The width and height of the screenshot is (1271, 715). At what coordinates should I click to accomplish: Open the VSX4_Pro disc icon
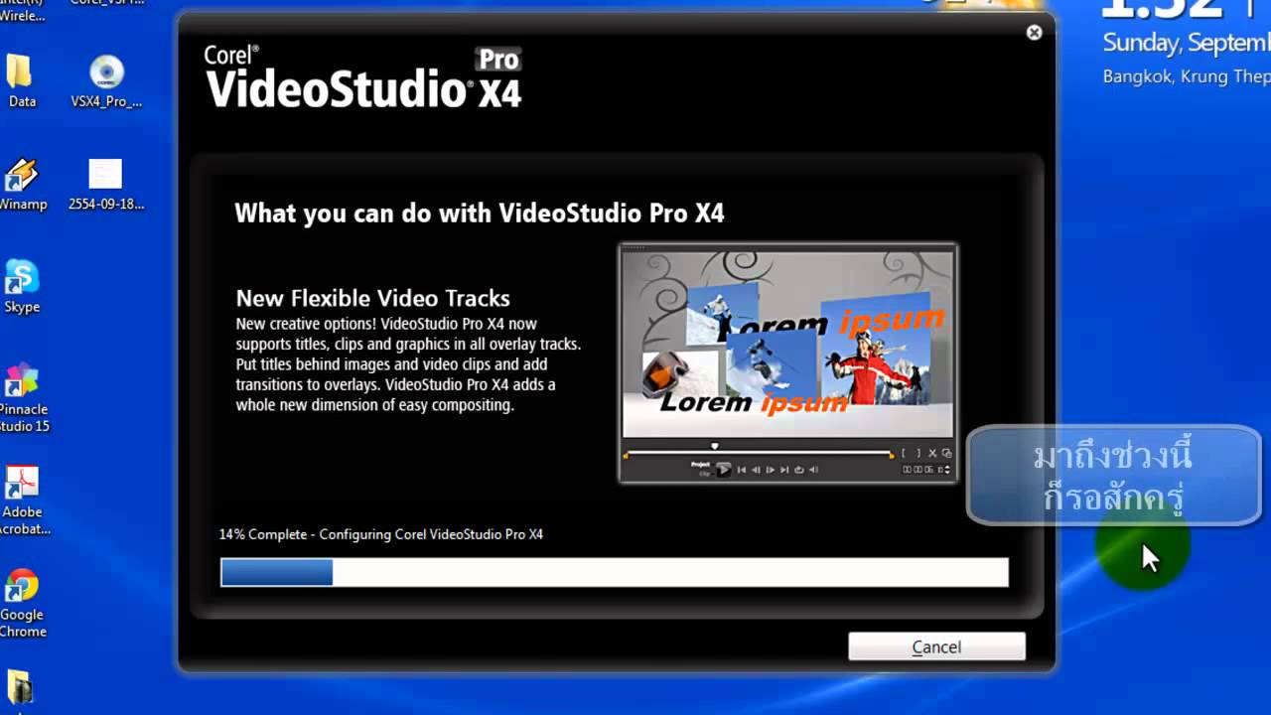[x=106, y=81]
